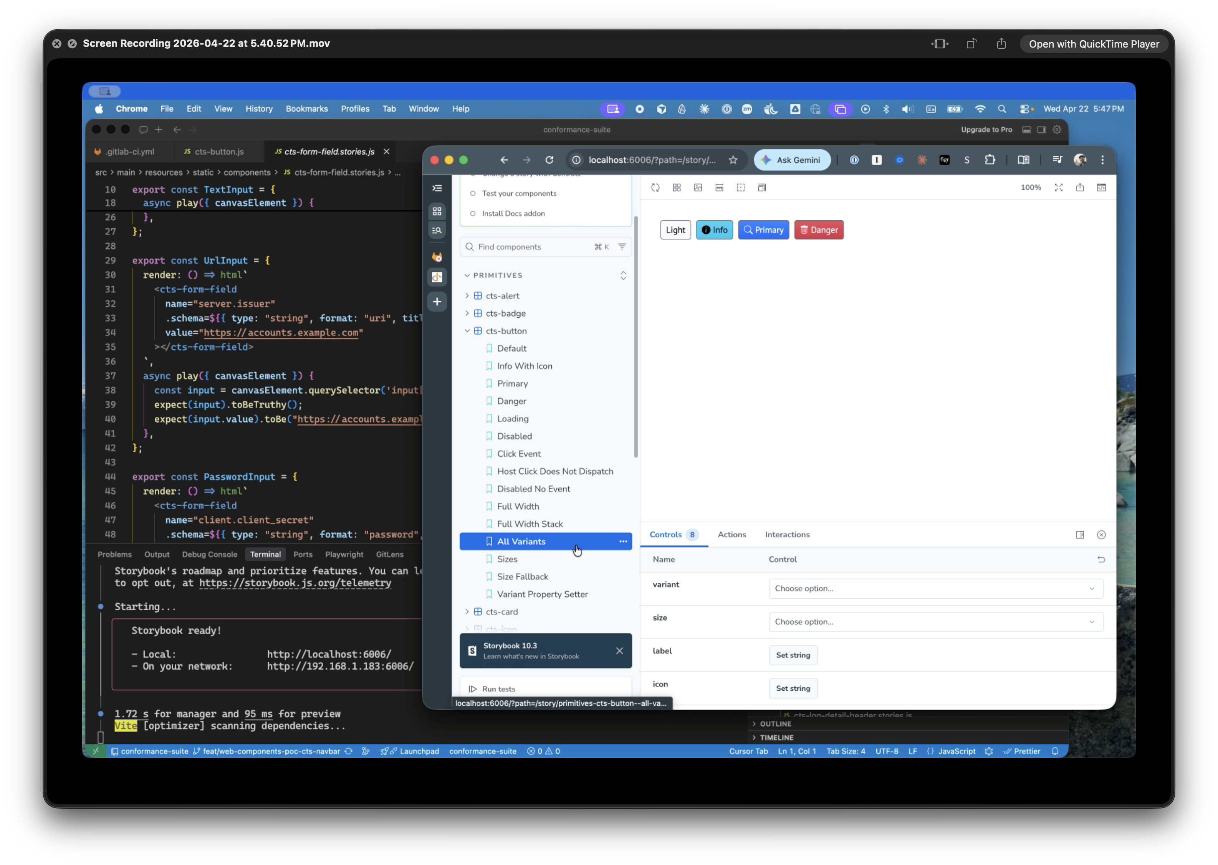1218x865 pixels.
Task: Click the Storybook remount component icon
Action: click(655, 188)
